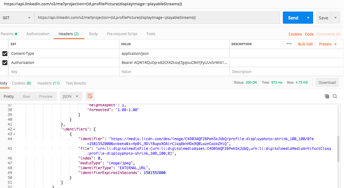This screenshot has height=188, width=344.
Task: Disable the Authorization header checkbox
Action: pyautogui.click(x=4, y=63)
